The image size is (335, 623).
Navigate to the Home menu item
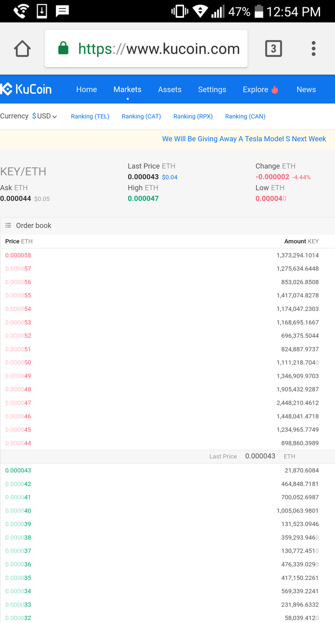coord(86,90)
